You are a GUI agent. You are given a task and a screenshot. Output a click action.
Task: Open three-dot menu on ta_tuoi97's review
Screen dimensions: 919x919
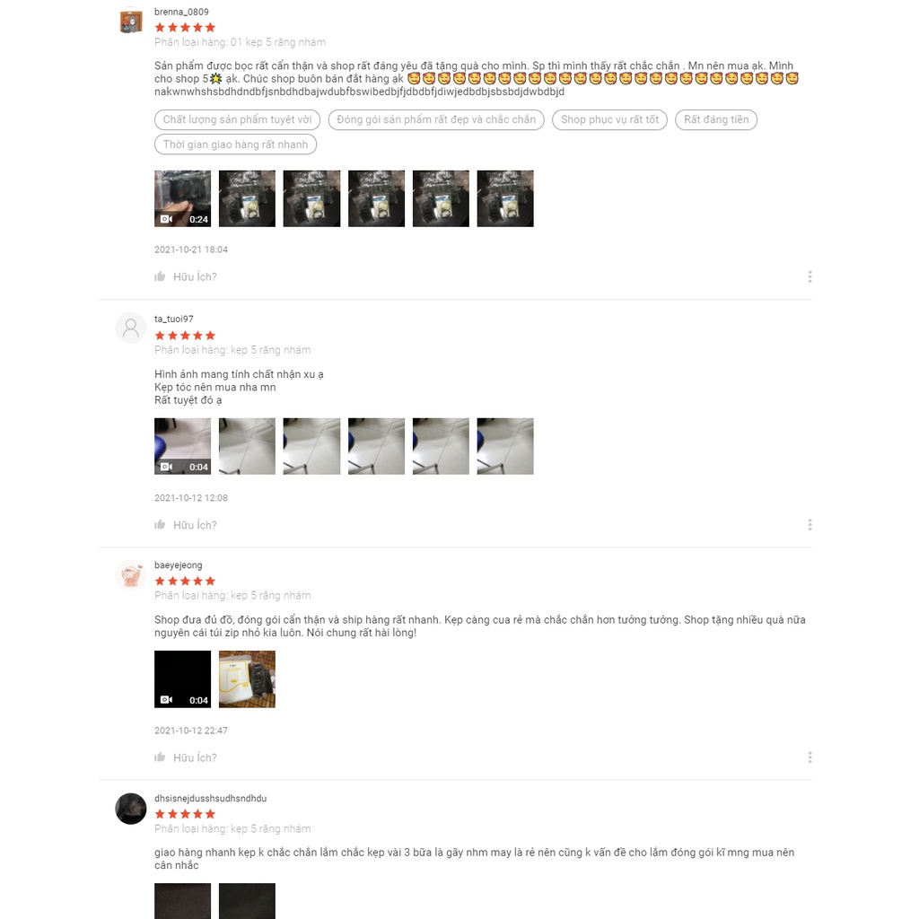point(810,524)
